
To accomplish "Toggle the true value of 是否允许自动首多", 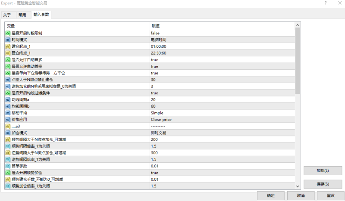I will click(154, 59).
